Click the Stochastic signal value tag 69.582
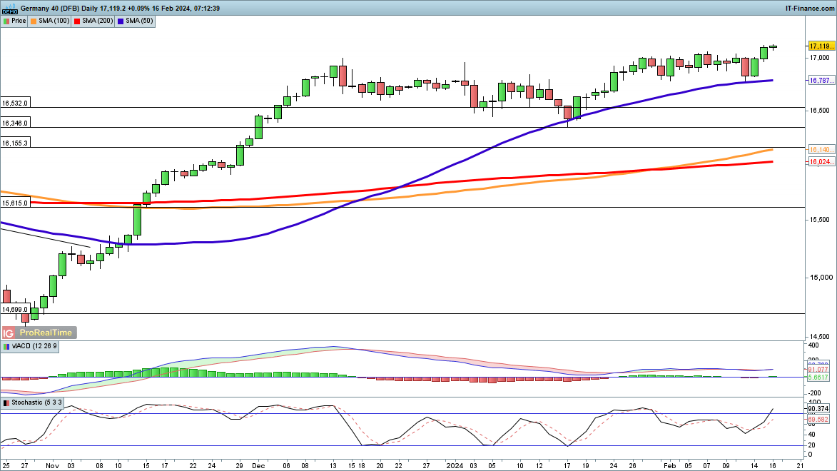Image resolution: width=837 pixels, height=471 pixels. [x=818, y=420]
